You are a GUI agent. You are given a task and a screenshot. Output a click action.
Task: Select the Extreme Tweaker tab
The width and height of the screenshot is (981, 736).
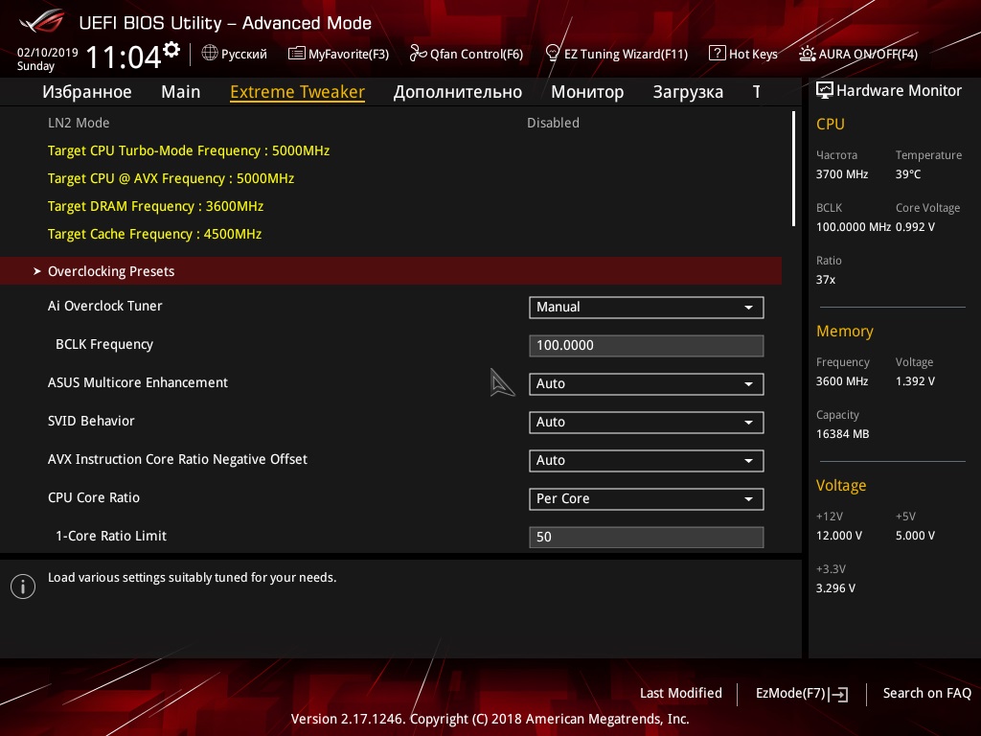(x=297, y=92)
